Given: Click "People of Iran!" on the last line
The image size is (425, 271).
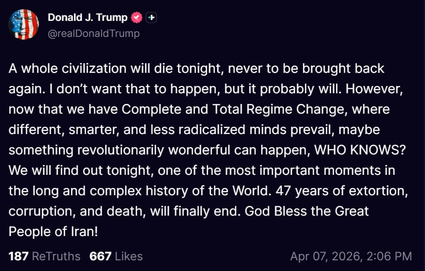Looking at the screenshot, I should (53, 232).
